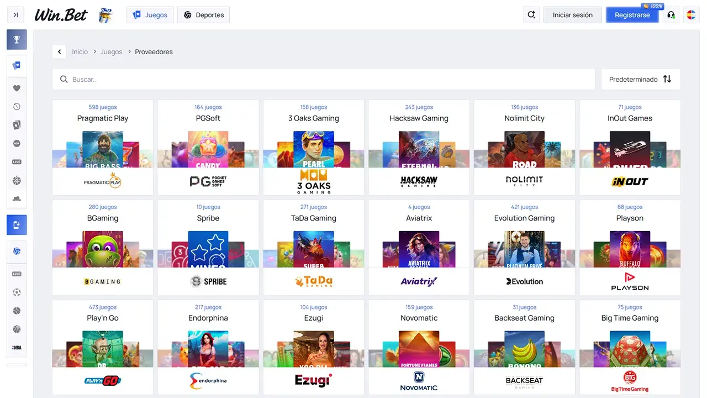
Task: Open the InOut Games provider card
Action: tap(630, 147)
